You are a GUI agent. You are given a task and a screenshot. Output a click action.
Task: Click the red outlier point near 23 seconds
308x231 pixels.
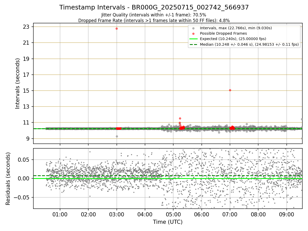[117, 28]
